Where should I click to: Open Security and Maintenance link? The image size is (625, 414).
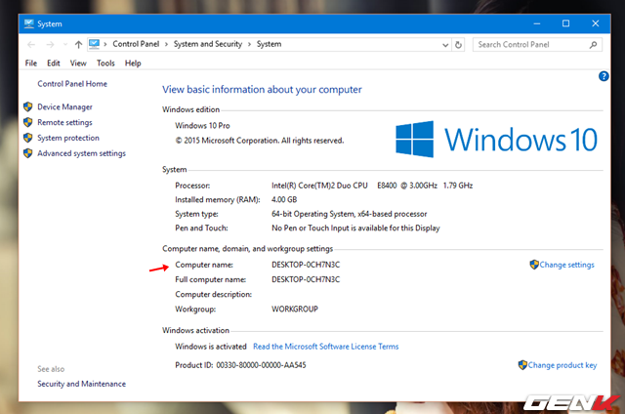click(x=81, y=384)
